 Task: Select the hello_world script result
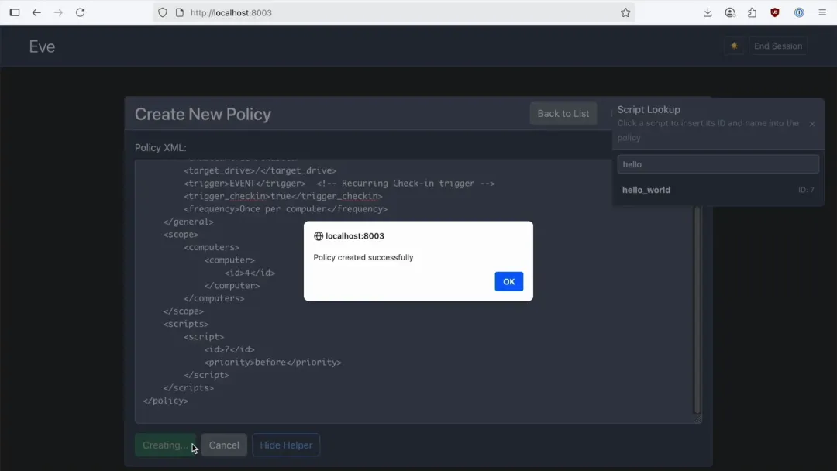718,190
